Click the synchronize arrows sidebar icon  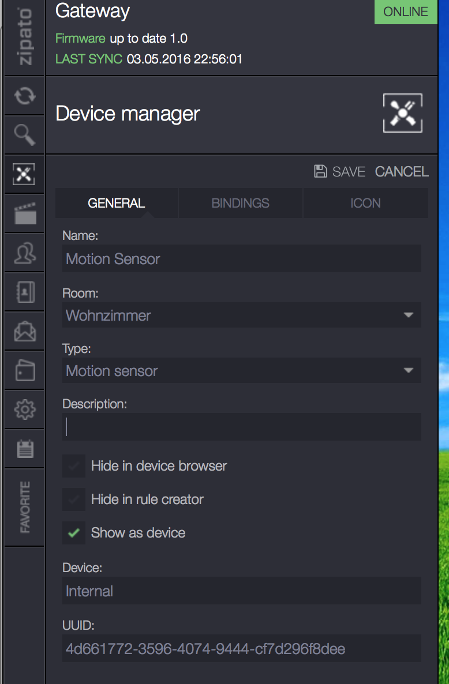(24, 96)
